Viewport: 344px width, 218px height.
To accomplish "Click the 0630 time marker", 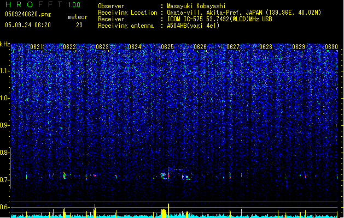I will pyautogui.click(x=331, y=47).
